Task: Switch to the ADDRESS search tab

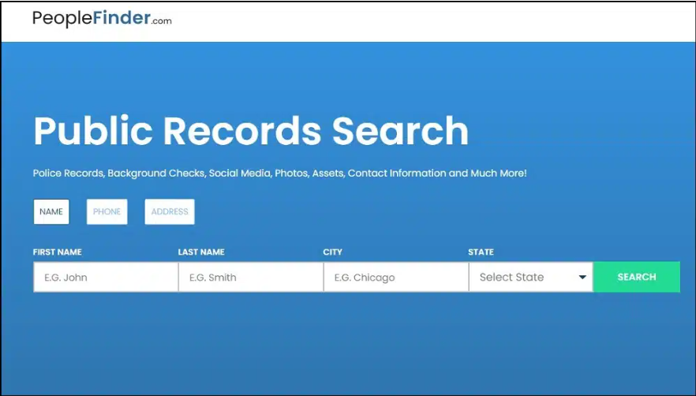Action: (x=170, y=211)
